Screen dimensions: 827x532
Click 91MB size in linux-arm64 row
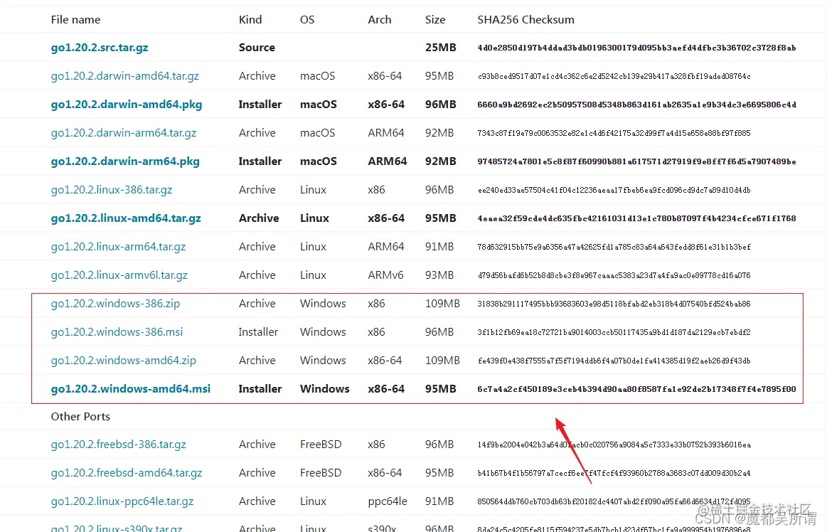pyautogui.click(x=439, y=247)
